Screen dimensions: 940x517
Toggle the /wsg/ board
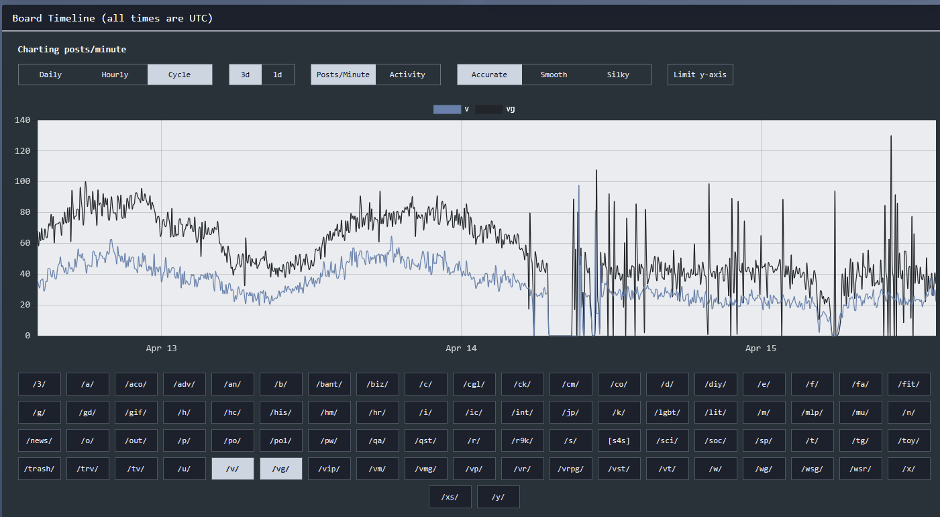point(813,469)
